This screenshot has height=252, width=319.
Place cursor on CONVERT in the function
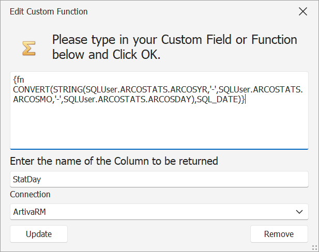32,89
